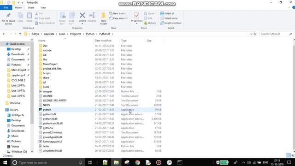This screenshot has height=166, width=295.
Task: Select the Main Project folder in file list
Action: [x=50, y=64]
